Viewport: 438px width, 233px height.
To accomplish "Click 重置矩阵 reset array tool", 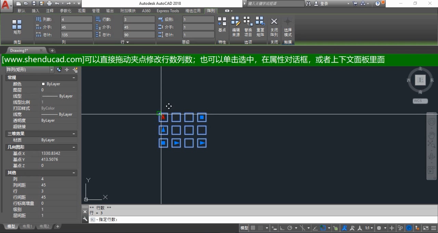I will 260,27.
